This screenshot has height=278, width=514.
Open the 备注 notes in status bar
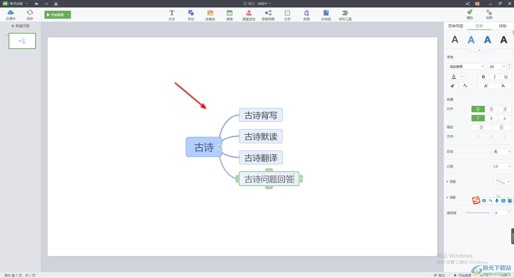tap(439, 275)
